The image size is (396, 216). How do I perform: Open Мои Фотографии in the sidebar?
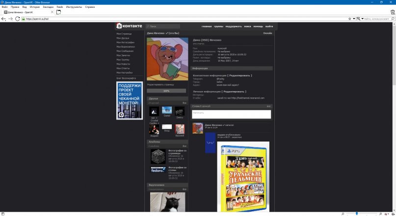pyautogui.click(x=126, y=42)
